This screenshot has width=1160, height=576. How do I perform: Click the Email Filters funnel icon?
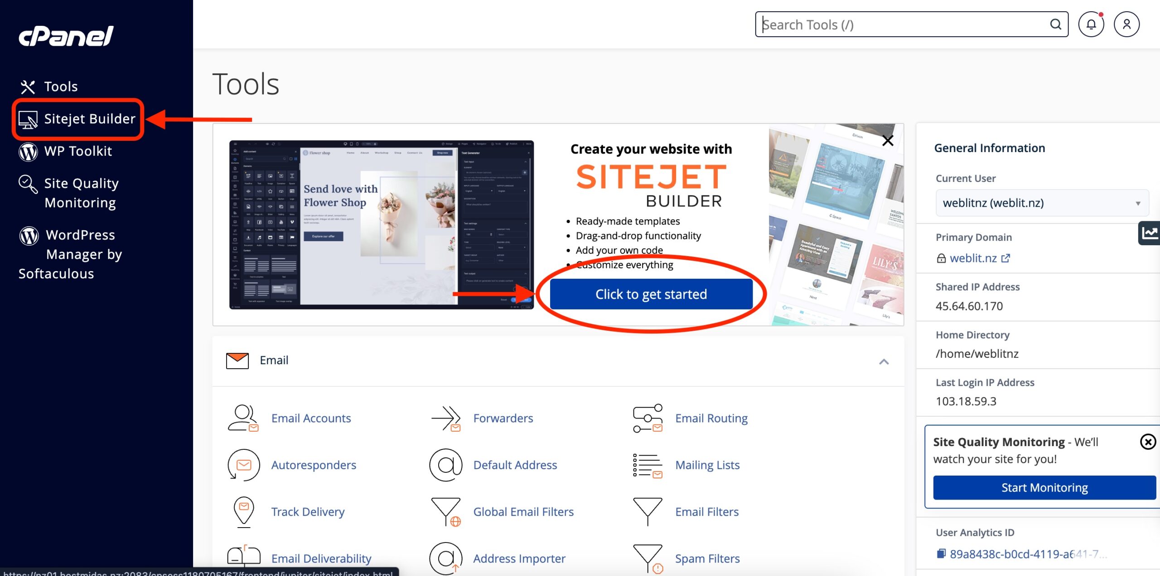tap(648, 511)
